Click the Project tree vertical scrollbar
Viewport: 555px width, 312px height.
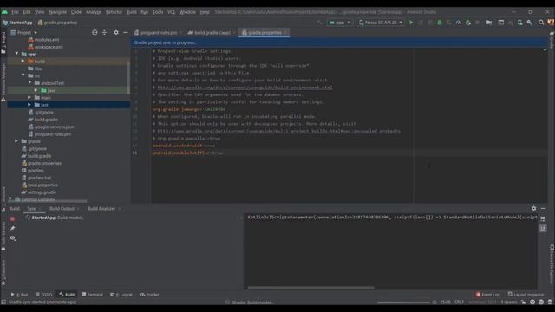pos(128,78)
